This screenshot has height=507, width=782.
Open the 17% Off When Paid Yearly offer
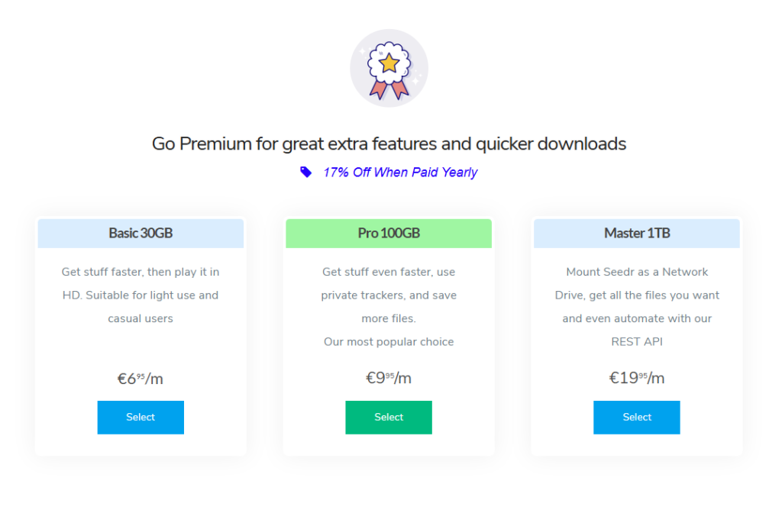(x=399, y=172)
